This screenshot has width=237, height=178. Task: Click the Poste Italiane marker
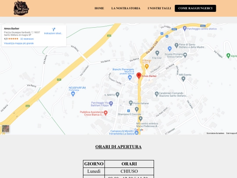point(131,103)
